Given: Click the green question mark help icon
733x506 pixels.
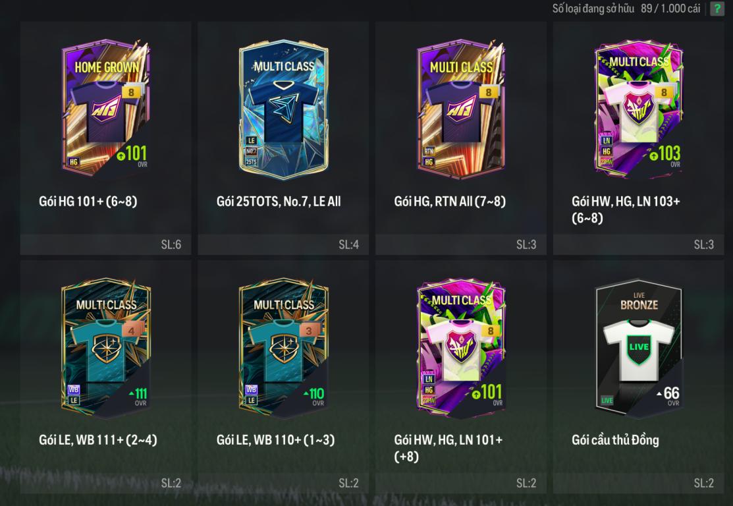Looking at the screenshot, I should click(x=717, y=9).
